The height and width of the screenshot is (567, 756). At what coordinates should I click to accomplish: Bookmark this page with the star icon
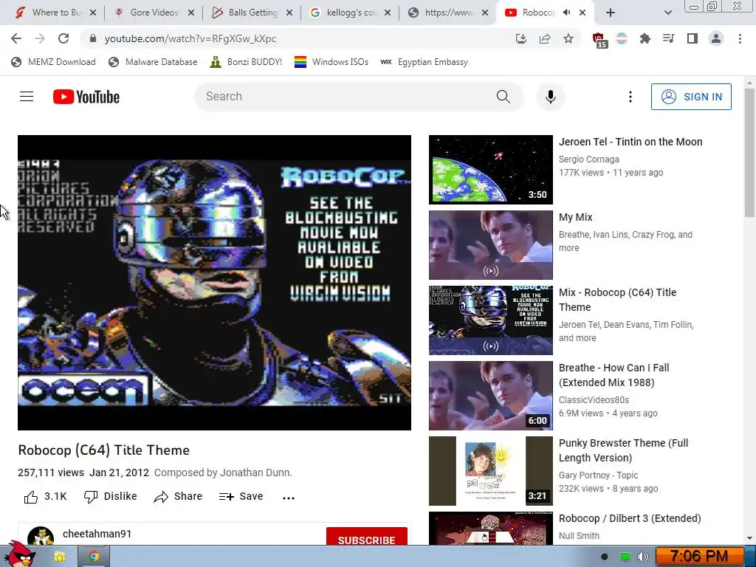tap(568, 38)
